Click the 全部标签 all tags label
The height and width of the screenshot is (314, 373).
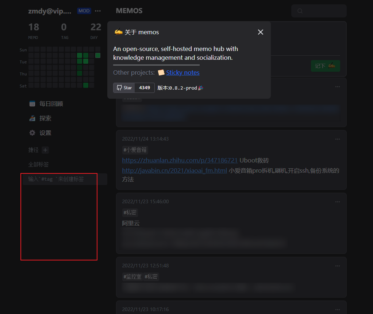coord(38,165)
